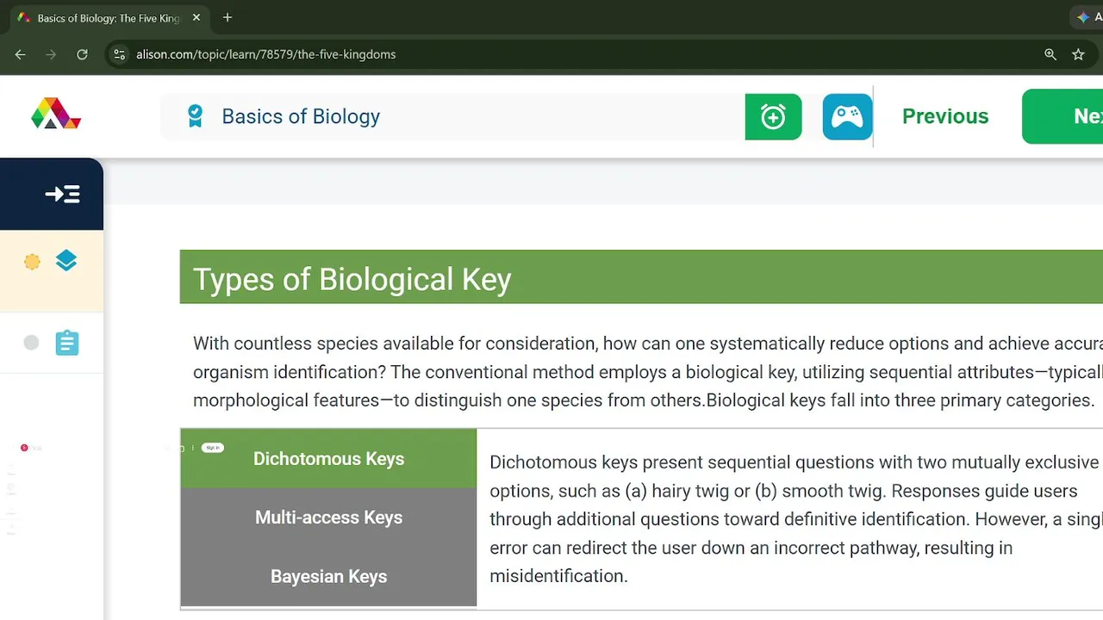The width and height of the screenshot is (1103, 620).
Task: Go to the Previous topic
Action: coord(945,116)
